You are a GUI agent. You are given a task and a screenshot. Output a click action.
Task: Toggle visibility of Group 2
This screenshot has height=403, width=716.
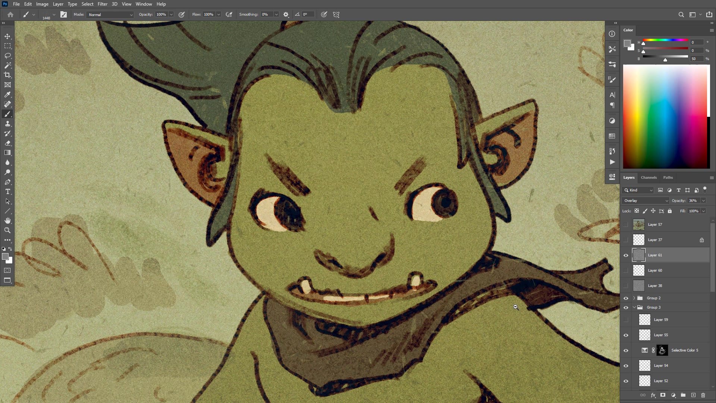(x=626, y=298)
